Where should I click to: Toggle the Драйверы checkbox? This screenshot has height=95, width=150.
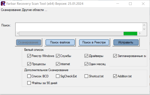[x=86, y=56]
